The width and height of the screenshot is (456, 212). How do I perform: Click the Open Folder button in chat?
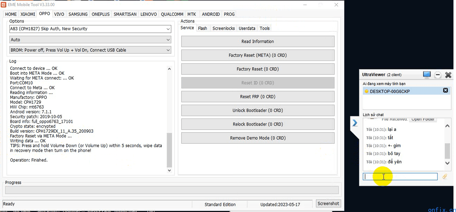[423, 120]
